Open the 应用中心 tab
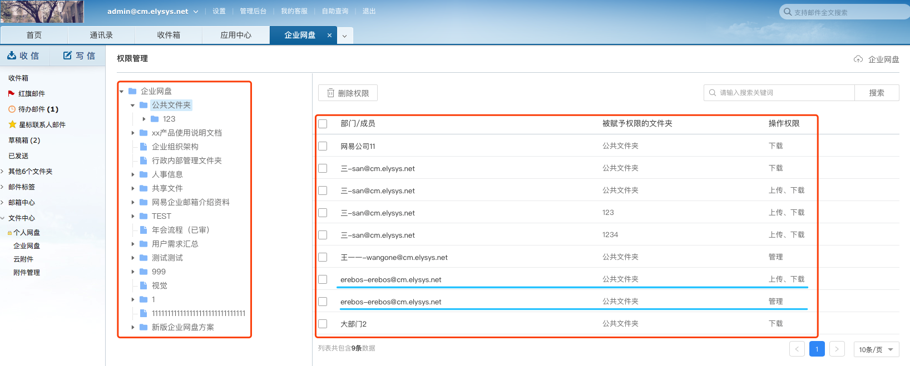Screen dimensions: 910x366 tap(236, 35)
